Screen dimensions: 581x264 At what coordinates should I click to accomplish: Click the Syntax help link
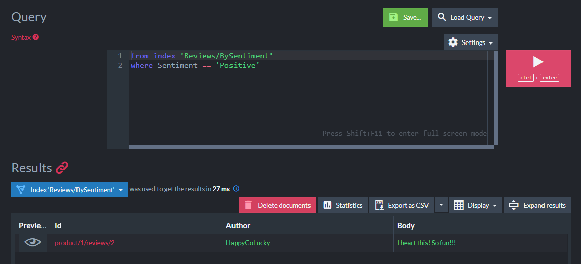(21, 37)
